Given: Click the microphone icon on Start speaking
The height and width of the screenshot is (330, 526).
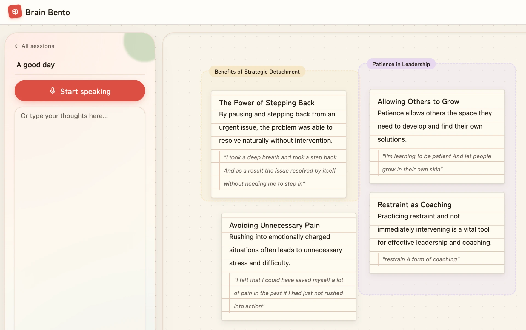Looking at the screenshot, I should pyautogui.click(x=53, y=91).
